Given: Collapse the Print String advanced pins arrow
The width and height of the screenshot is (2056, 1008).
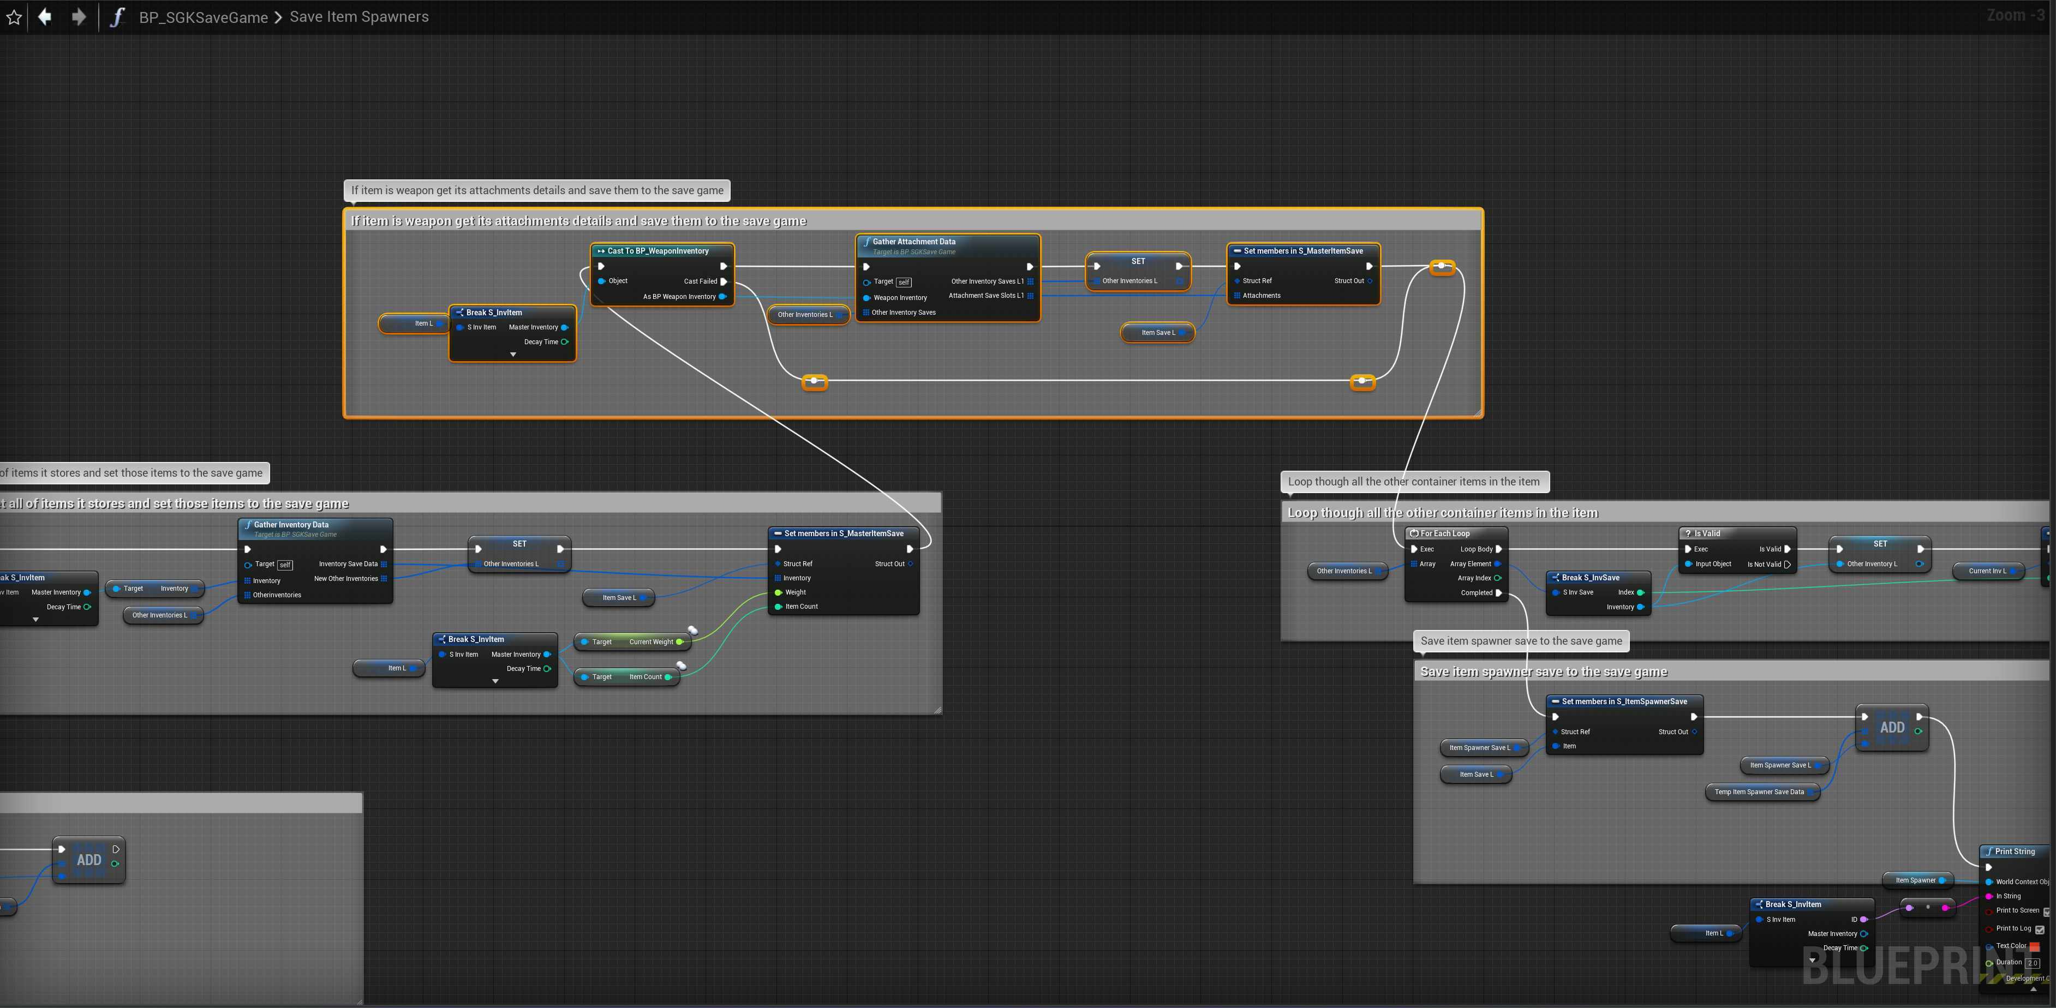Looking at the screenshot, I should tap(2033, 989).
